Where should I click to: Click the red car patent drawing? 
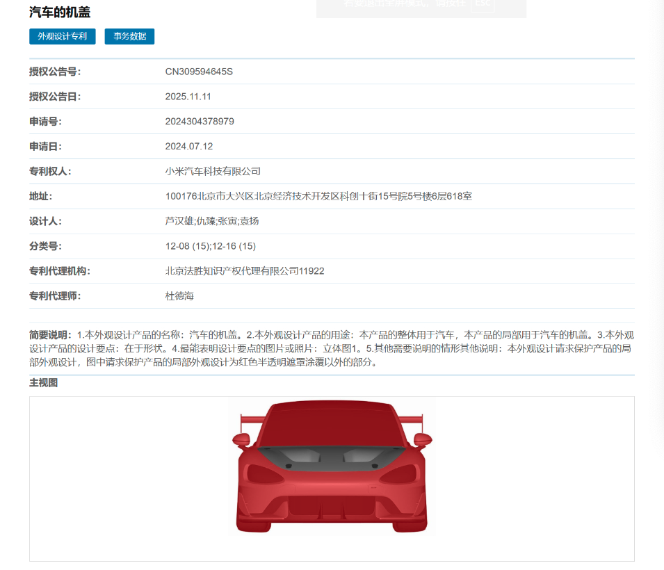(x=332, y=467)
